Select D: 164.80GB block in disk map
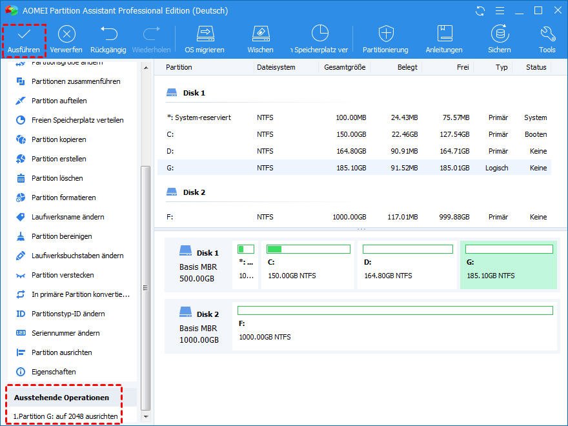Image resolution: width=568 pixels, height=426 pixels. point(407,265)
